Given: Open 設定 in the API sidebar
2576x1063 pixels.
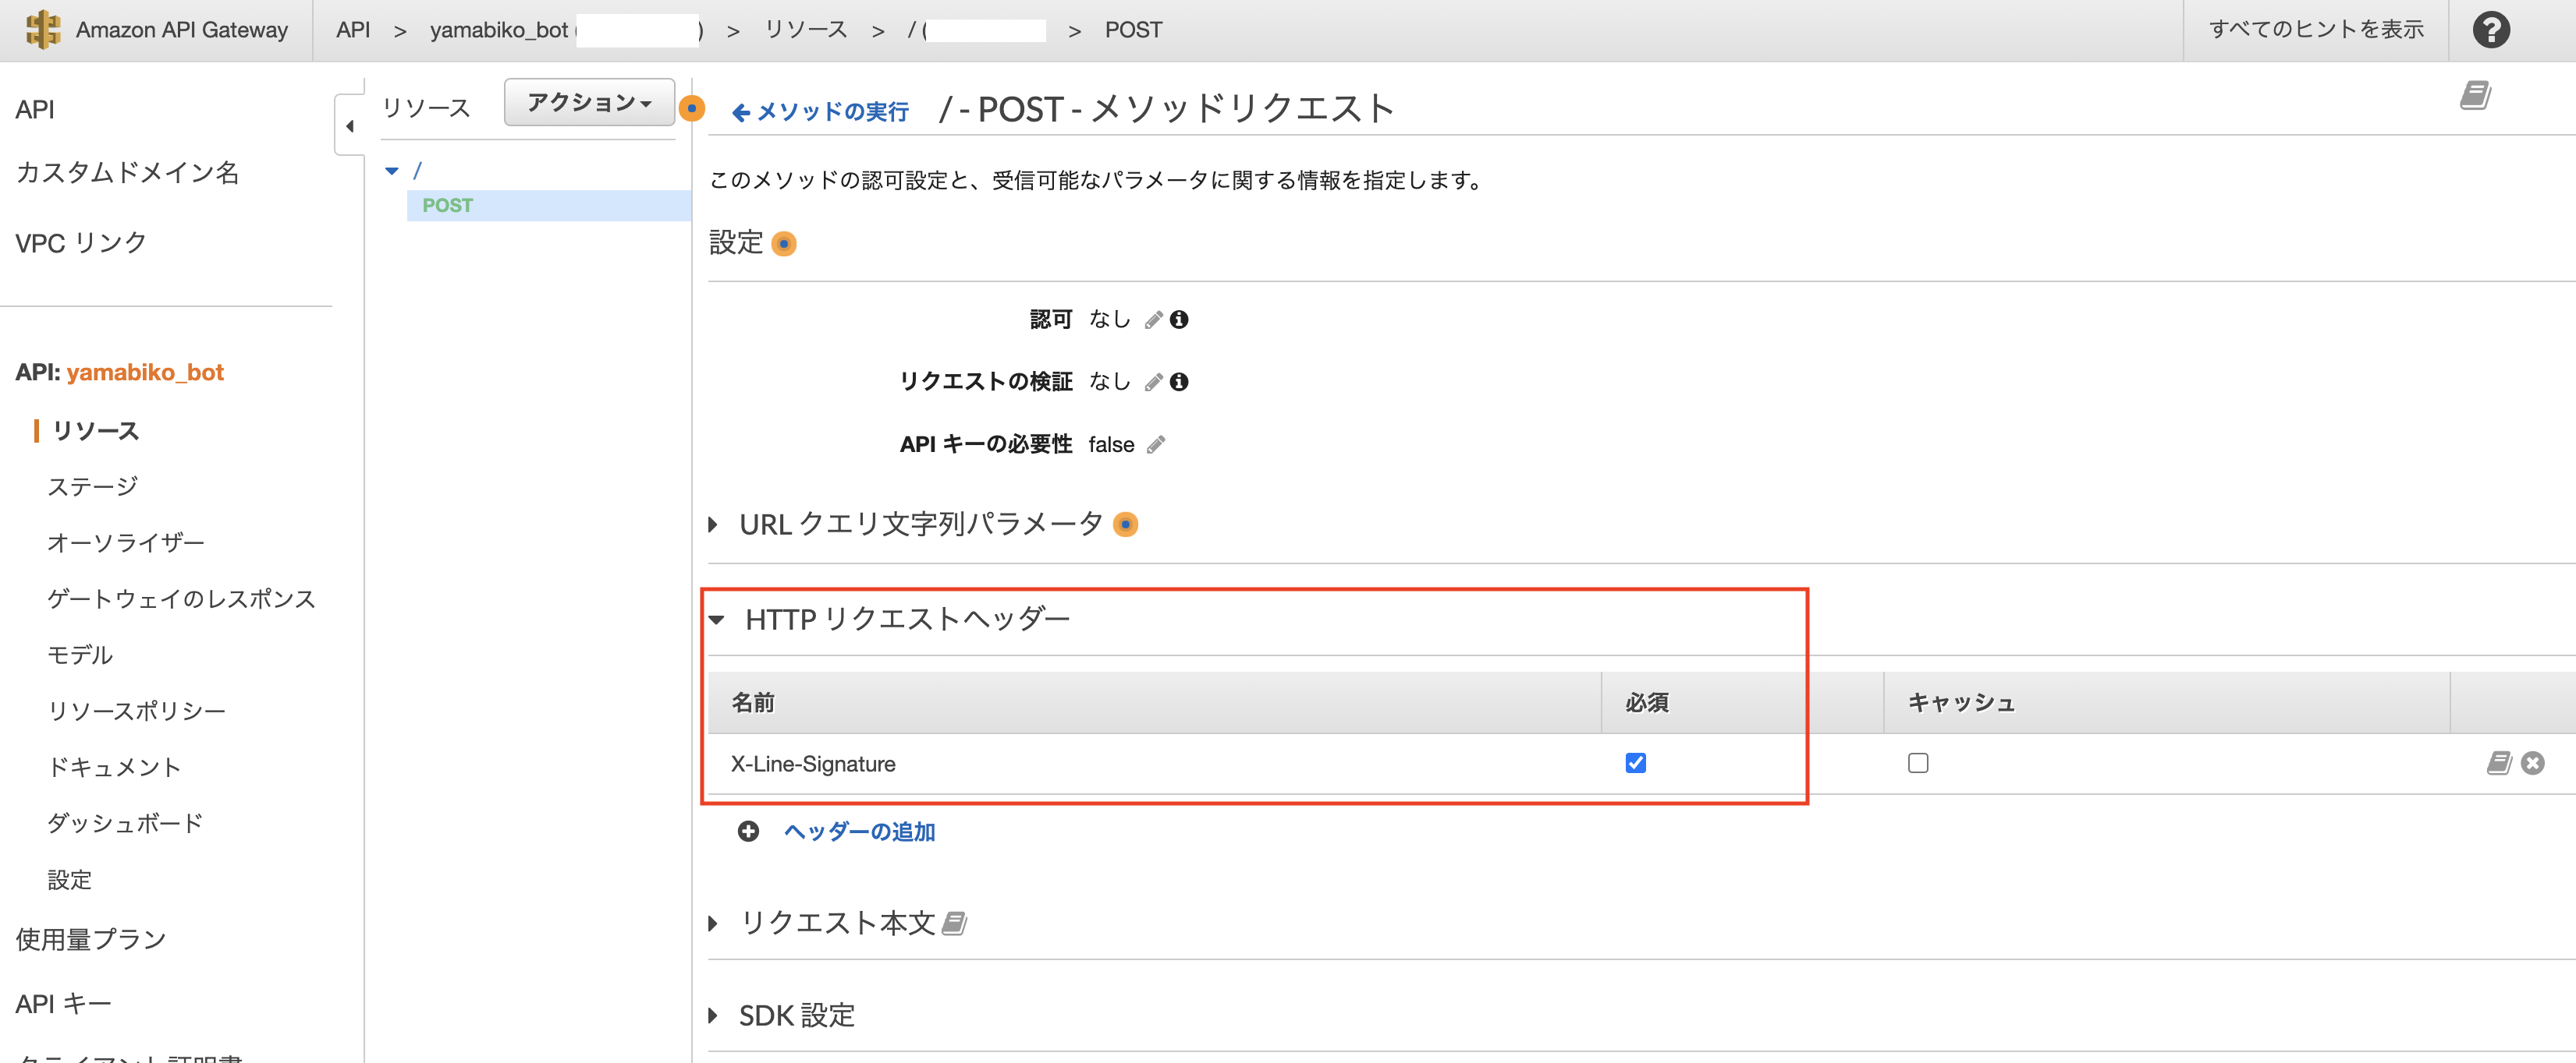Looking at the screenshot, I should (x=70, y=880).
